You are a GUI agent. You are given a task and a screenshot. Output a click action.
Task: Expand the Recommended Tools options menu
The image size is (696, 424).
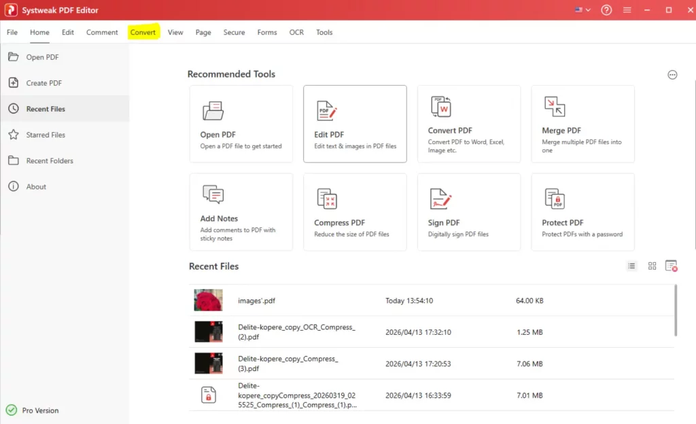tap(672, 75)
